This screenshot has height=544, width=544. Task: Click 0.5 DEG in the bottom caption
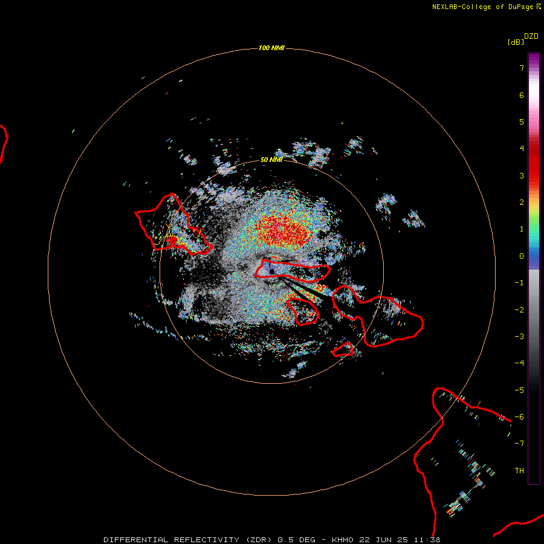click(x=296, y=540)
